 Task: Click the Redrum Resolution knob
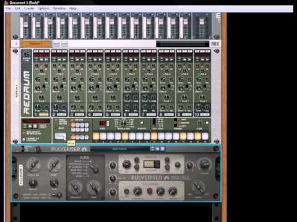[124, 123]
